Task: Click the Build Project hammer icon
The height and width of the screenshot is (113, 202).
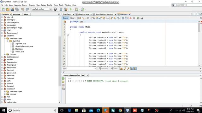Action: (61, 9)
